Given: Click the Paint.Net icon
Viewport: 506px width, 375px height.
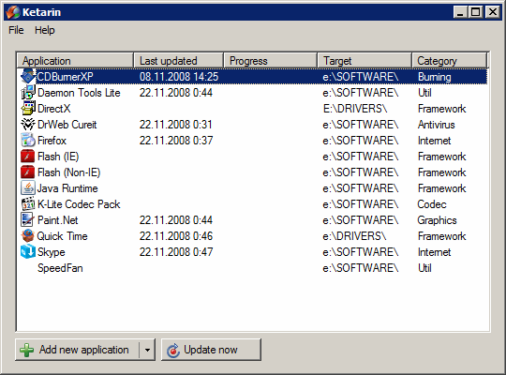Looking at the screenshot, I should point(28,220).
